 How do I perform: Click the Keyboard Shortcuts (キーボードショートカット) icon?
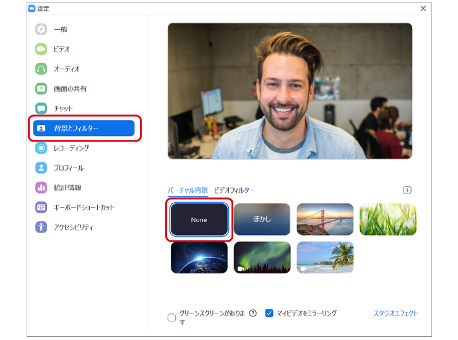41,208
